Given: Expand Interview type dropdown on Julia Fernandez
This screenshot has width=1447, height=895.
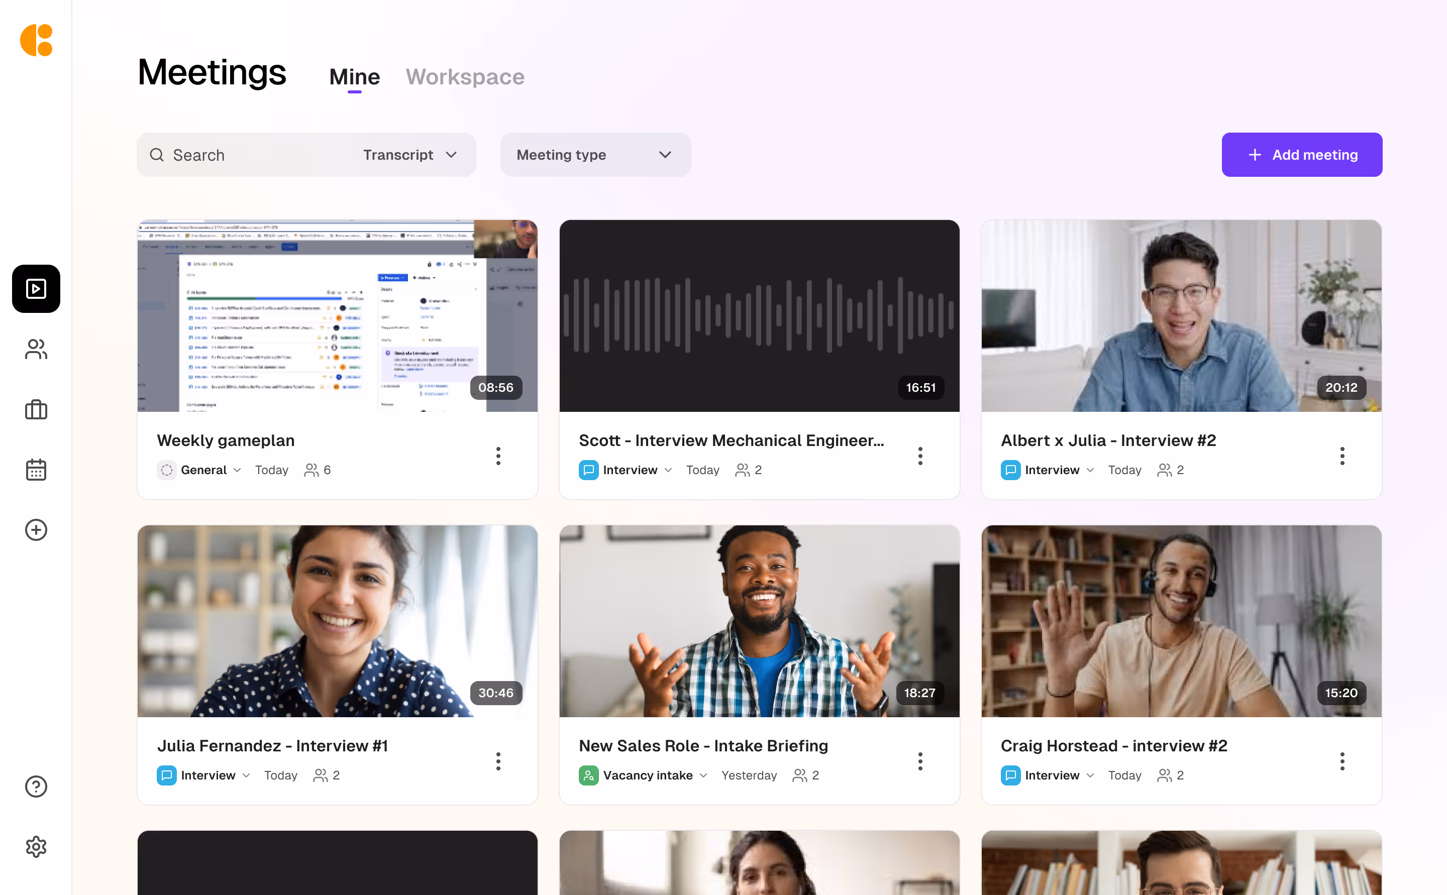Looking at the screenshot, I should pos(246,775).
